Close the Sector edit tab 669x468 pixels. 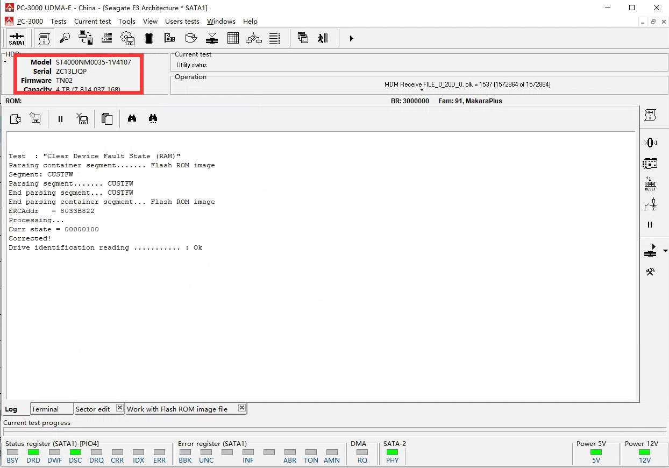pyautogui.click(x=119, y=408)
